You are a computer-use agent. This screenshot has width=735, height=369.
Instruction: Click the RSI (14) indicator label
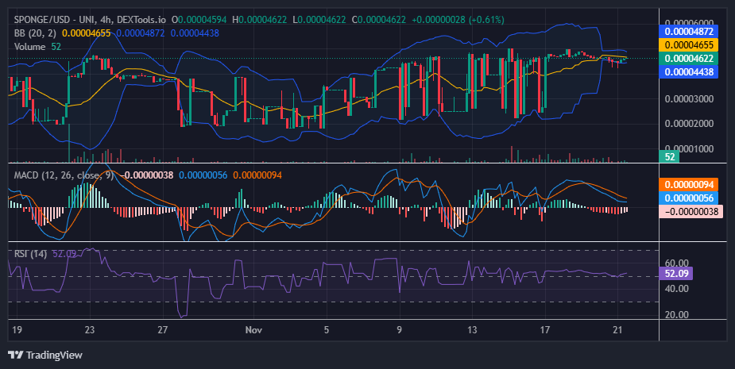coord(30,254)
